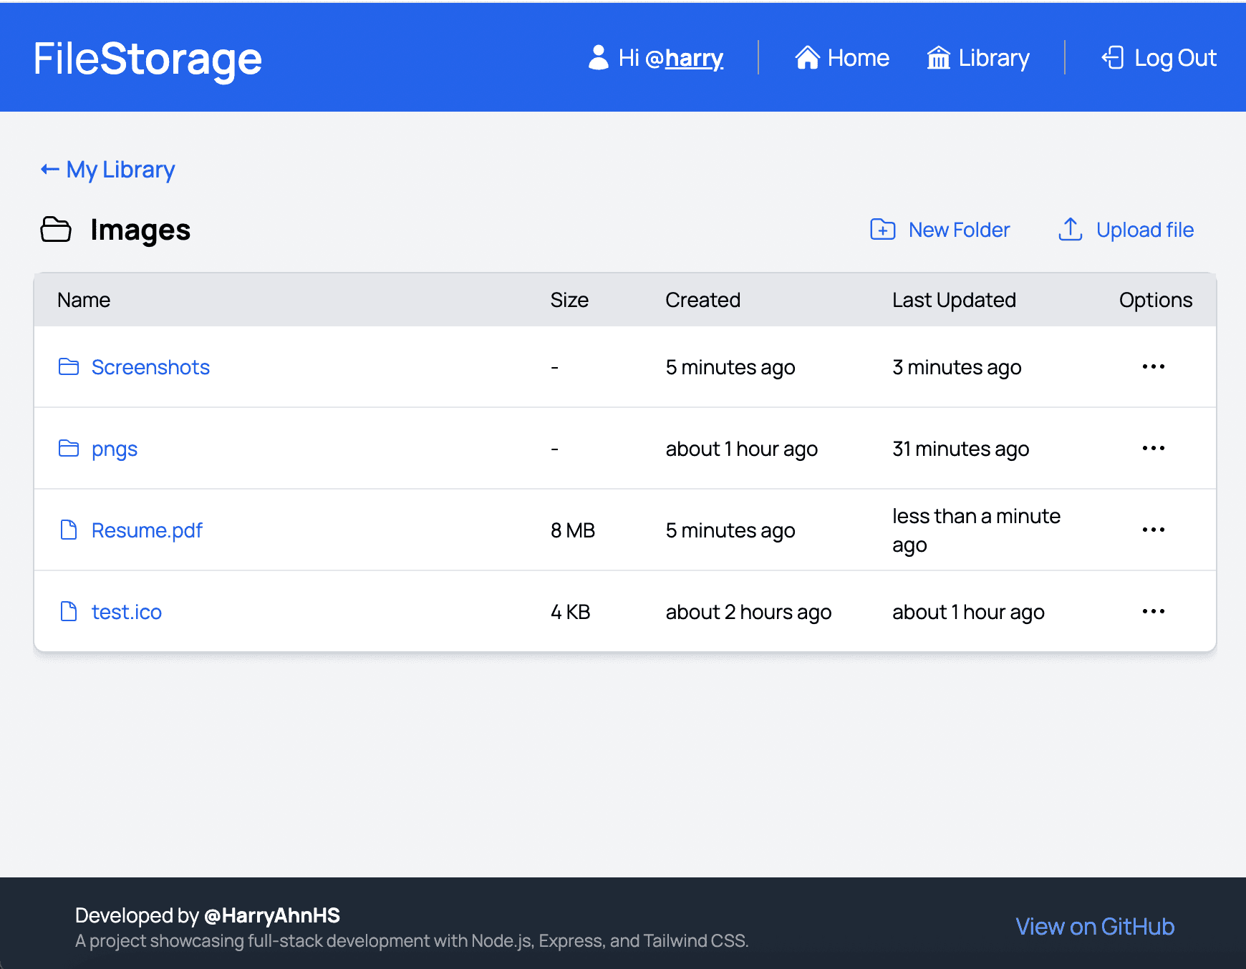Click the pngs folder icon
The height and width of the screenshot is (969, 1246).
click(69, 449)
